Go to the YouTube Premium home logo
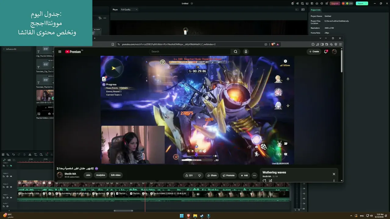 (x=73, y=52)
